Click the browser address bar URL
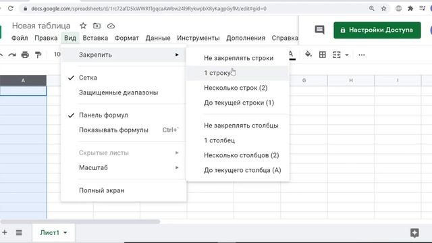432x243 pixels. [148, 9]
